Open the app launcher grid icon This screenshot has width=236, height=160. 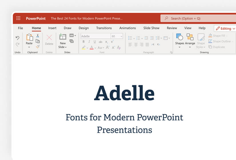(18, 18)
